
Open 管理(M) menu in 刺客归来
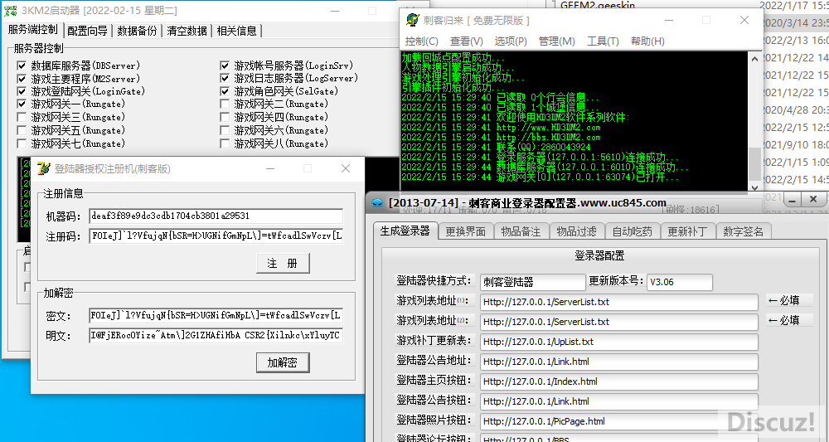pos(557,41)
